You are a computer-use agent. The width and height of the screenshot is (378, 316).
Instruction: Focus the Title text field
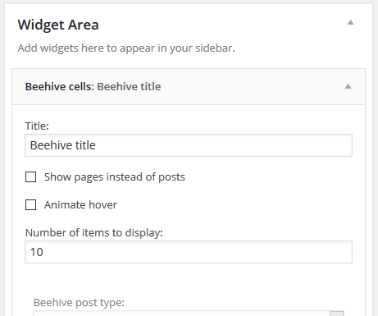pyautogui.click(x=189, y=145)
